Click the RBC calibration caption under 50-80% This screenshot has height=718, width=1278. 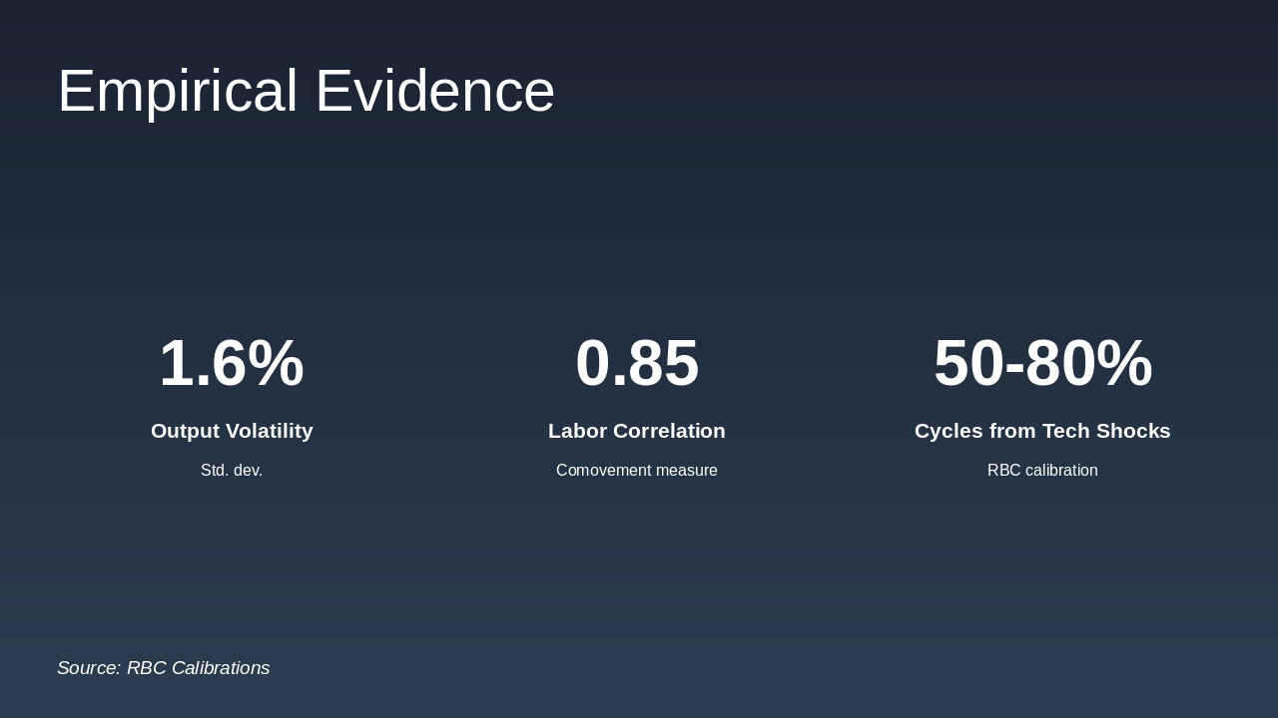pos(1042,471)
